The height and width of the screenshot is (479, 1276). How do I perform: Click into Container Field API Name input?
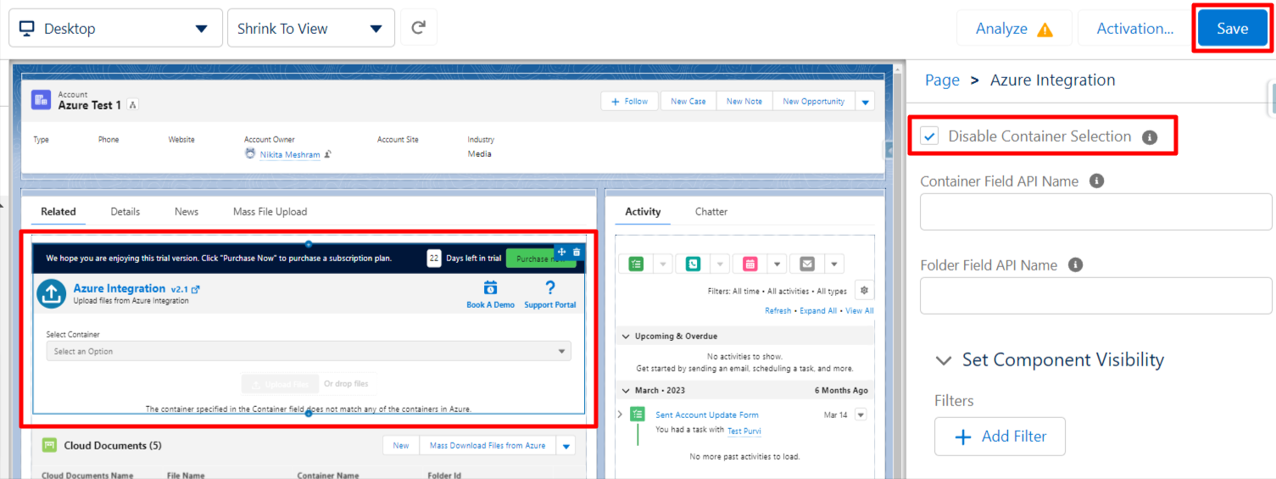(x=1096, y=211)
